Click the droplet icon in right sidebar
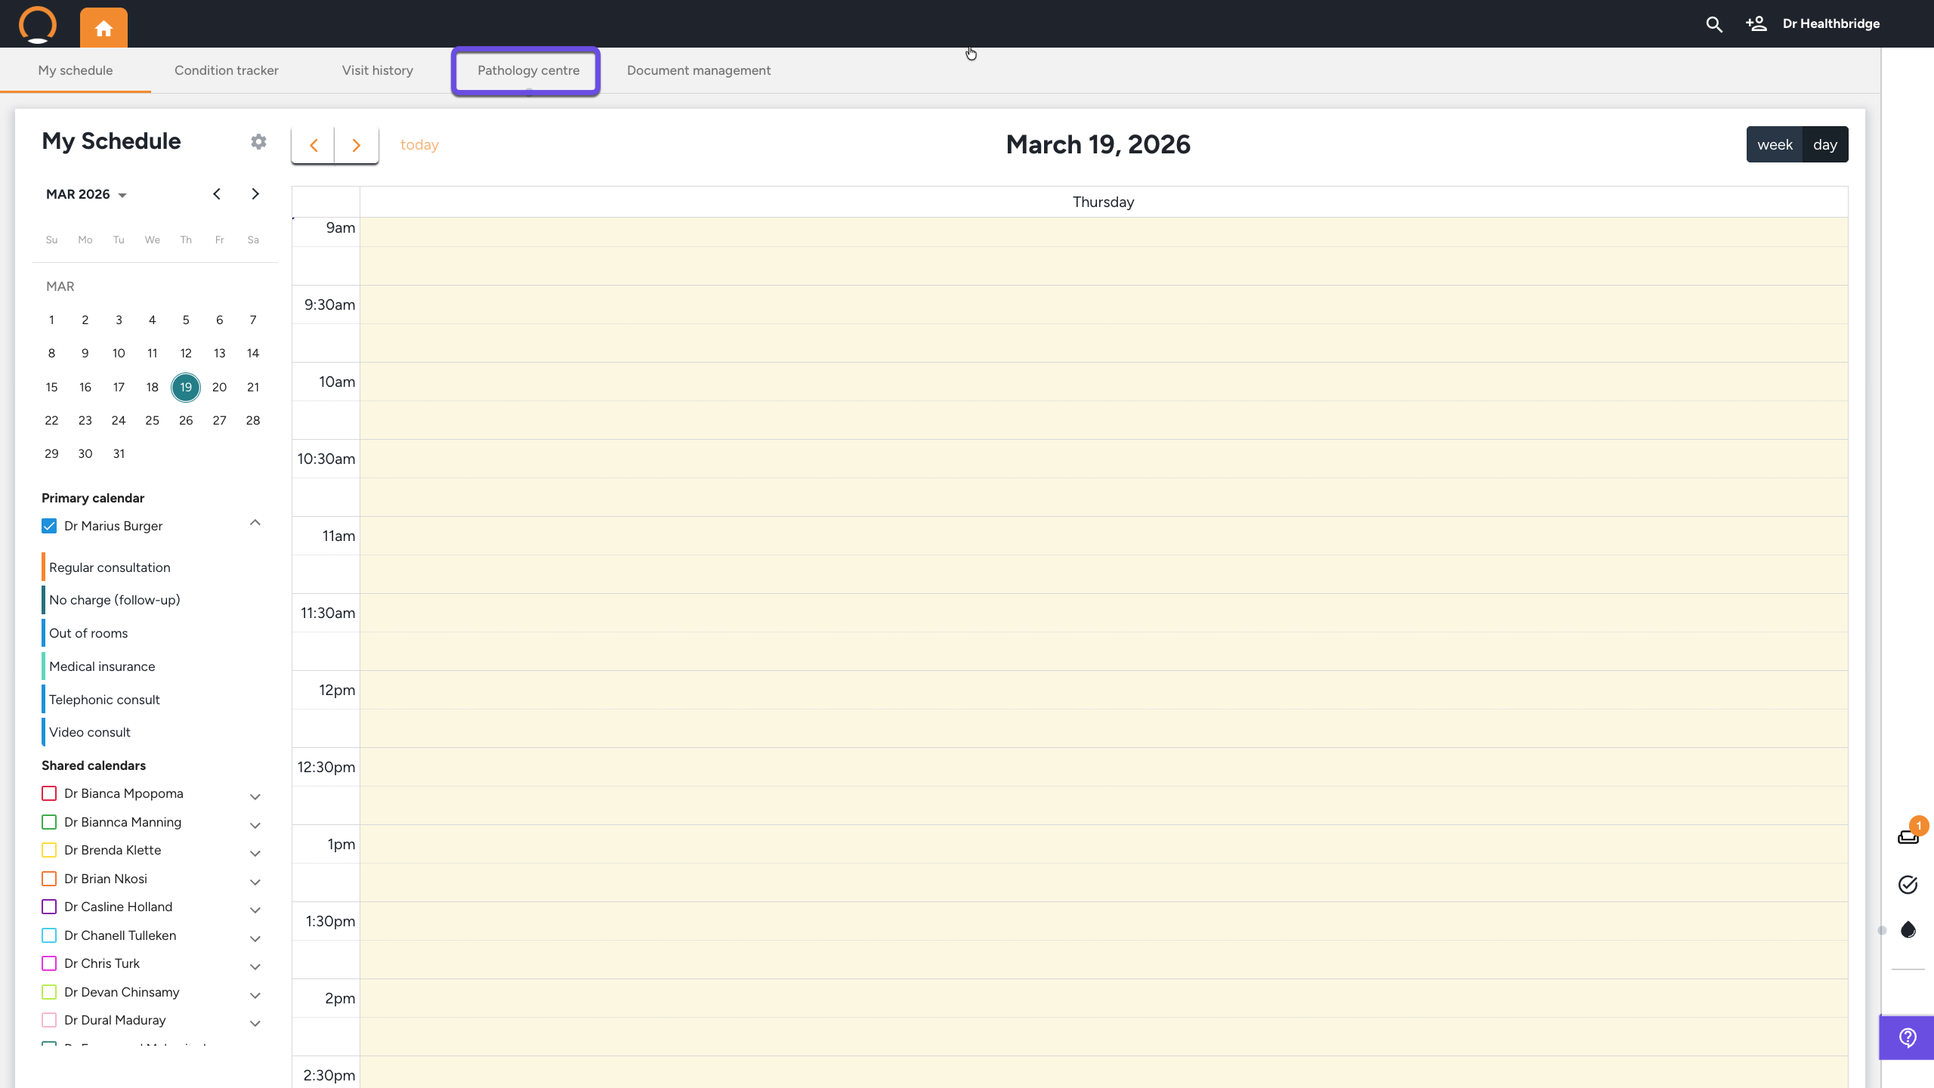This screenshot has height=1088, width=1934. coord(1908,930)
